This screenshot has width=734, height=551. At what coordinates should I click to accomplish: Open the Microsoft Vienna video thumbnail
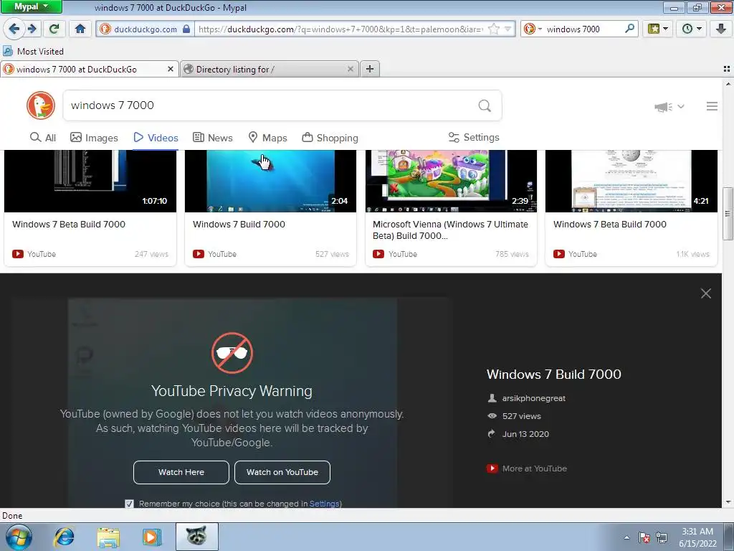(451, 181)
